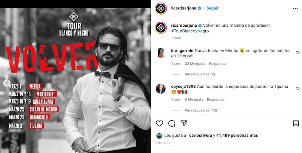The width and height of the screenshot is (302, 153).
Task: Open kariigarrido's avatar
Action: 161,53
